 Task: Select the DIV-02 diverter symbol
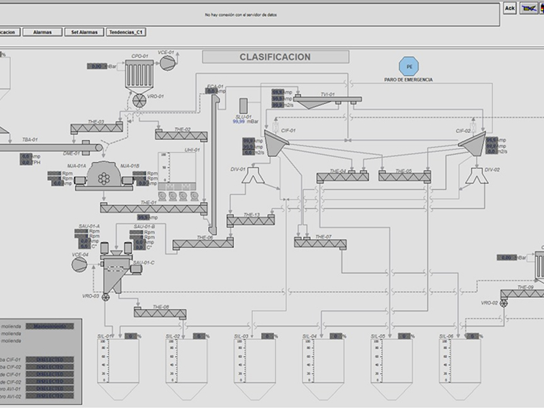(x=475, y=176)
